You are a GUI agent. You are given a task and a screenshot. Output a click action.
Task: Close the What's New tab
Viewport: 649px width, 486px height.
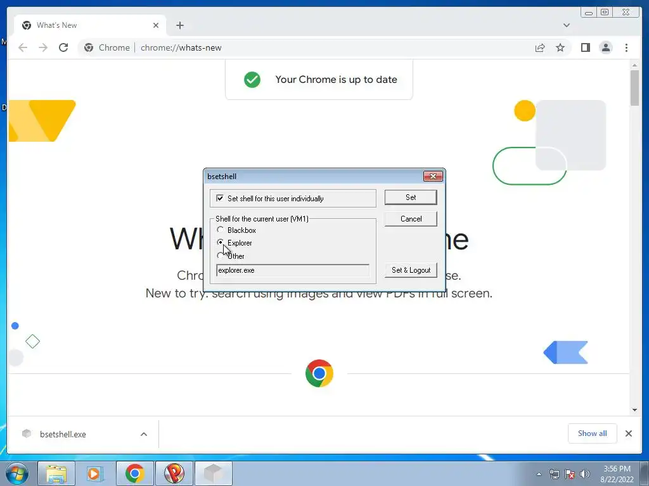click(156, 25)
